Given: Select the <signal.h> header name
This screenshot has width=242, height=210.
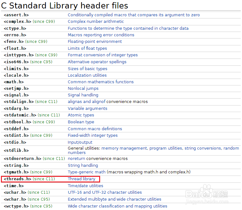Looking at the screenshot, I should pos(16,95).
